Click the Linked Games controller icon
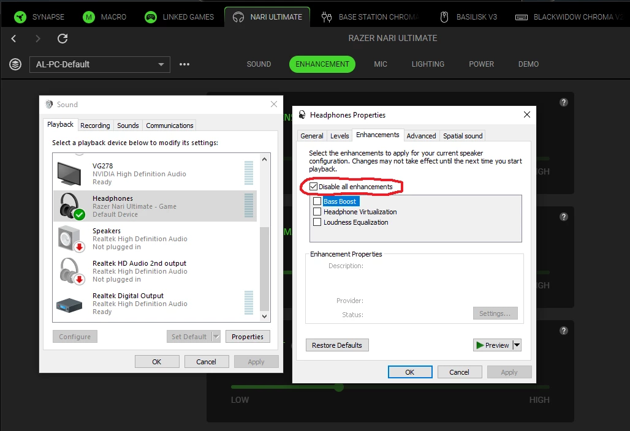This screenshot has width=630, height=431. click(x=150, y=17)
